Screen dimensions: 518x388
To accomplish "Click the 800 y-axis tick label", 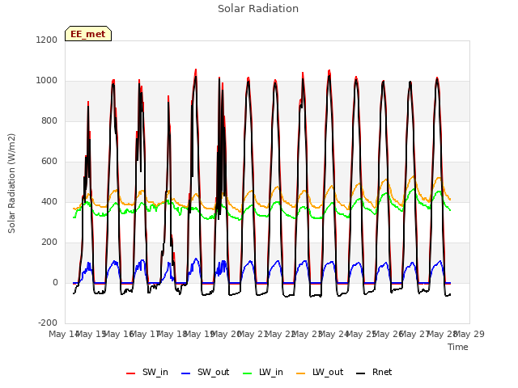I will (x=49, y=121).
